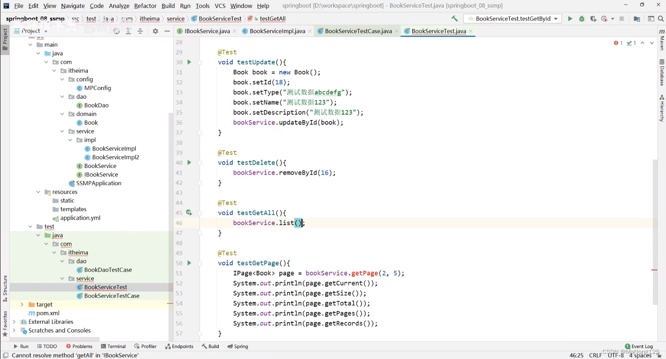Open the Project view selector dropdown
The width and height of the screenshot is (666, 359).
tap(31, 31)
